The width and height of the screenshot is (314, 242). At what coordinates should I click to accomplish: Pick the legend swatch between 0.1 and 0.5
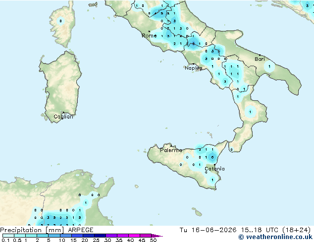click(8, 236)
